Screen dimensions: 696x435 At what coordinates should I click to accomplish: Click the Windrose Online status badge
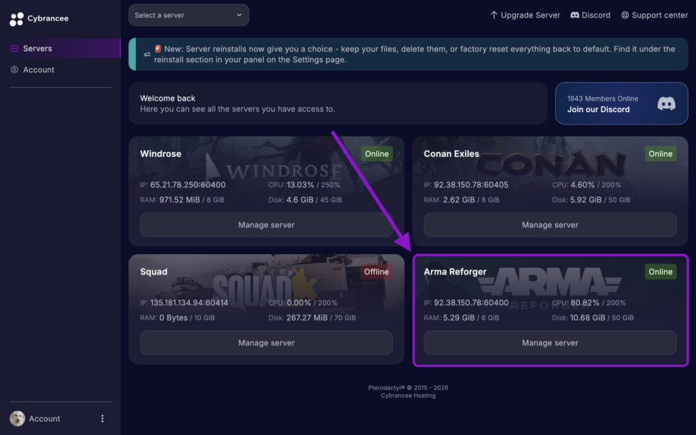(377, 154)
